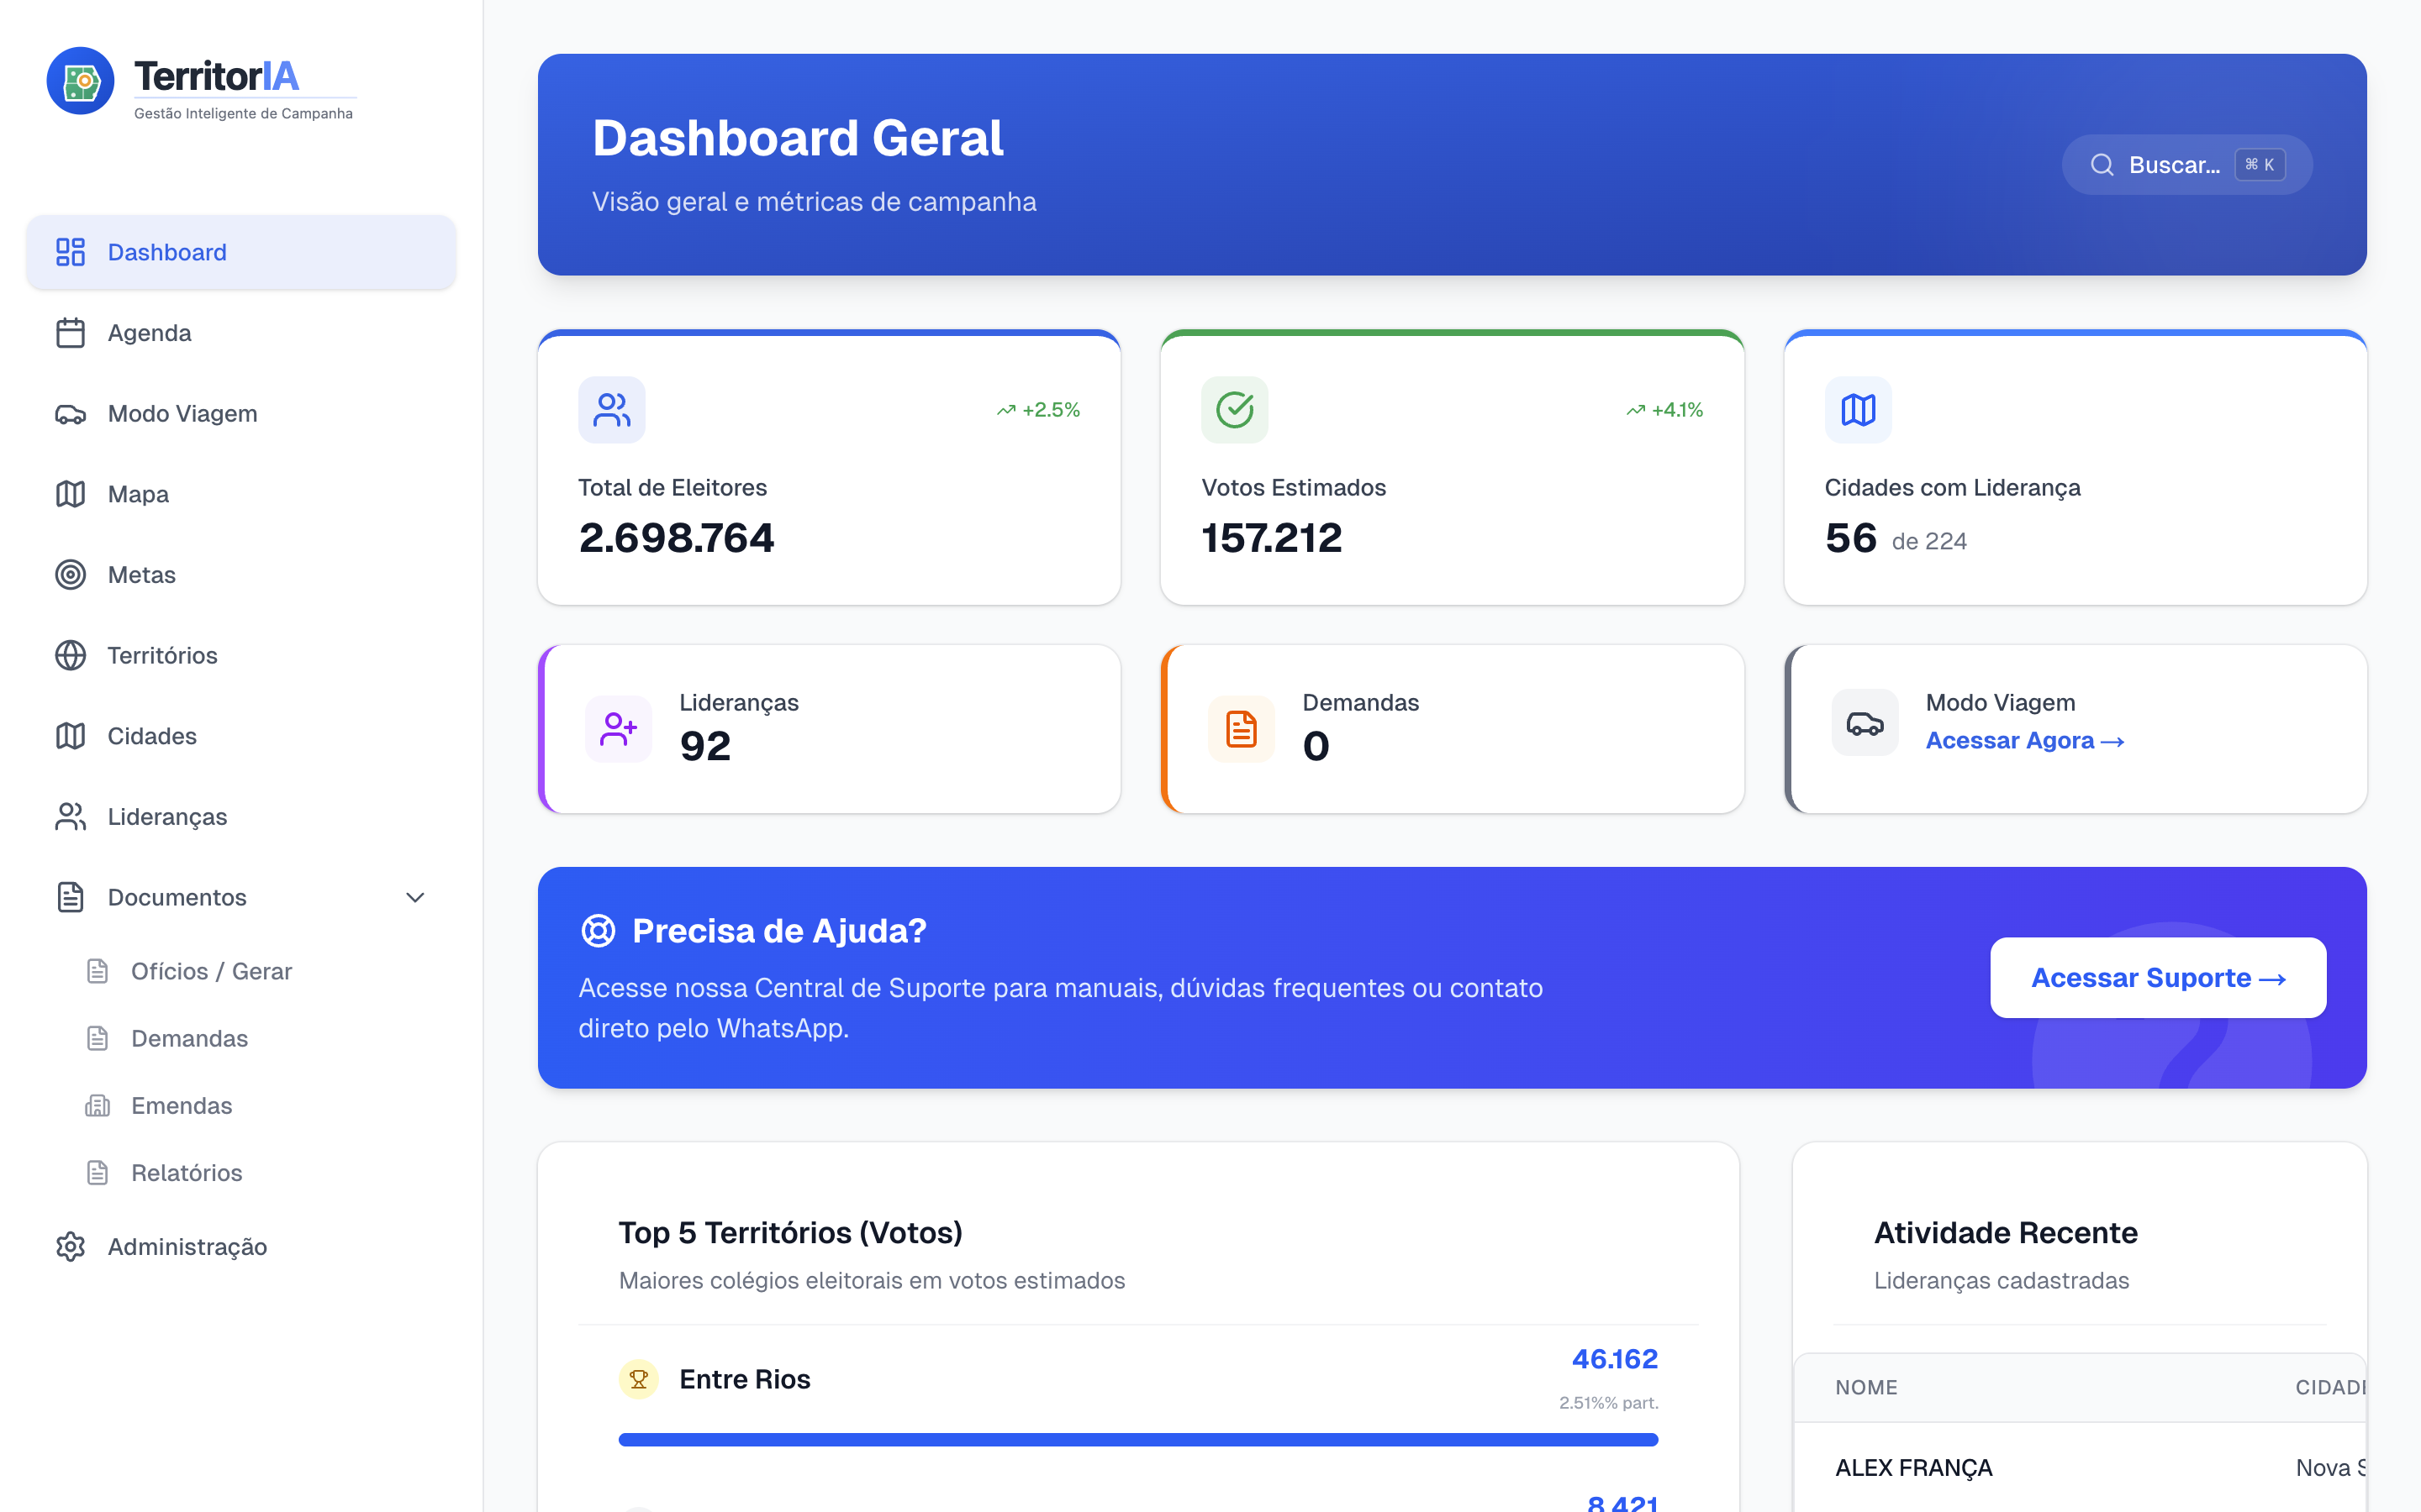The width and height of the screenshot is (2421, 1512).
Task: Open the Ofícios / Gerar page
Action: [x=211, y=971]
